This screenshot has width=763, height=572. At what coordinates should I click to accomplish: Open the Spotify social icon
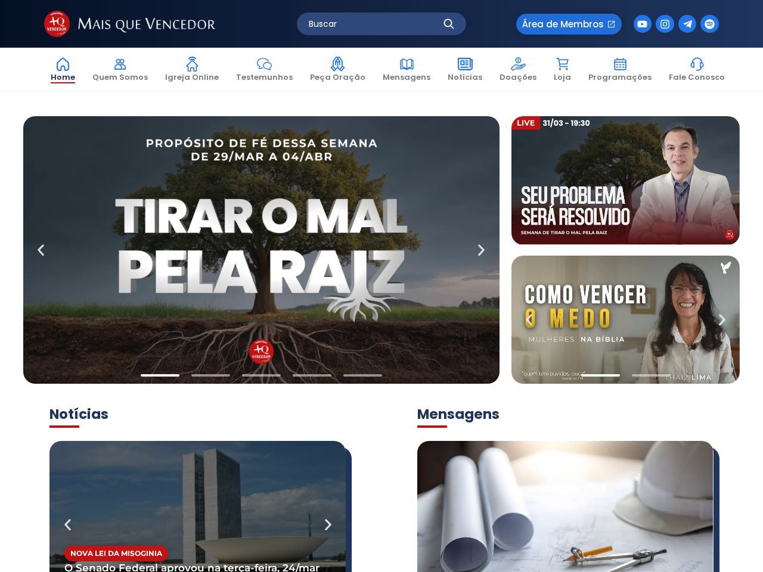tap(709, 24)
